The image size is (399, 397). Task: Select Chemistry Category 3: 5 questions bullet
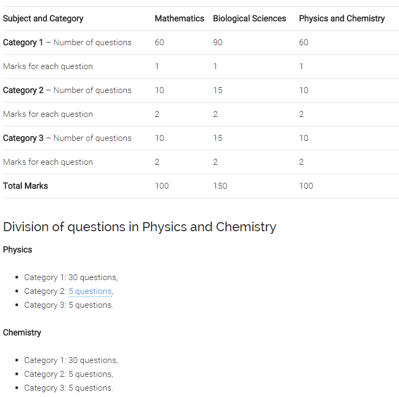(x=68, y=388)
